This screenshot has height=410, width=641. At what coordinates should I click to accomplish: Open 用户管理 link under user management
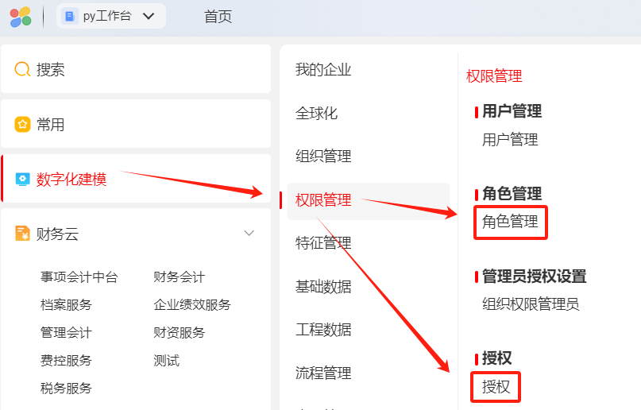click(510, 140)
